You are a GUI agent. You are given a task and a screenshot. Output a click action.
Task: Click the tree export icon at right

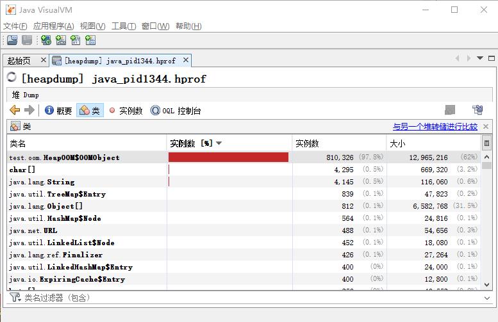477,110
